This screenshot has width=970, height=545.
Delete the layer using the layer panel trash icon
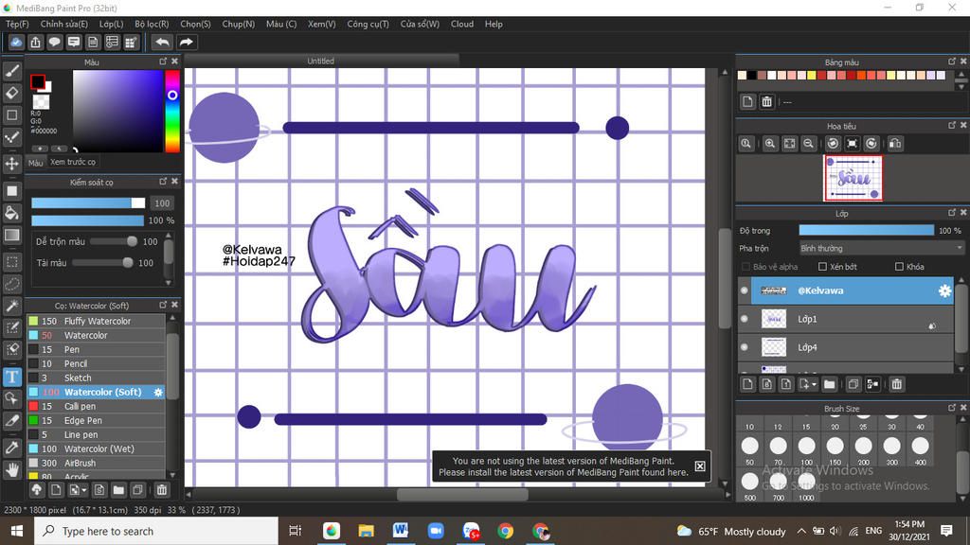coord(896,384)
